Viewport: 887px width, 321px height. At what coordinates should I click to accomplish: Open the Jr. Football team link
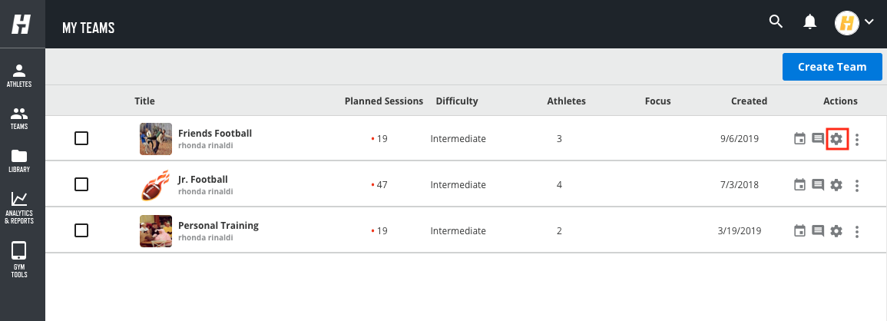[x=203, y=180]
